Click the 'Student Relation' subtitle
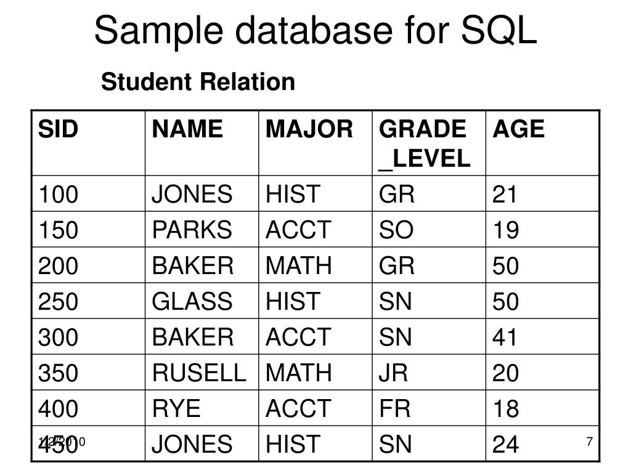 [198, 82]
